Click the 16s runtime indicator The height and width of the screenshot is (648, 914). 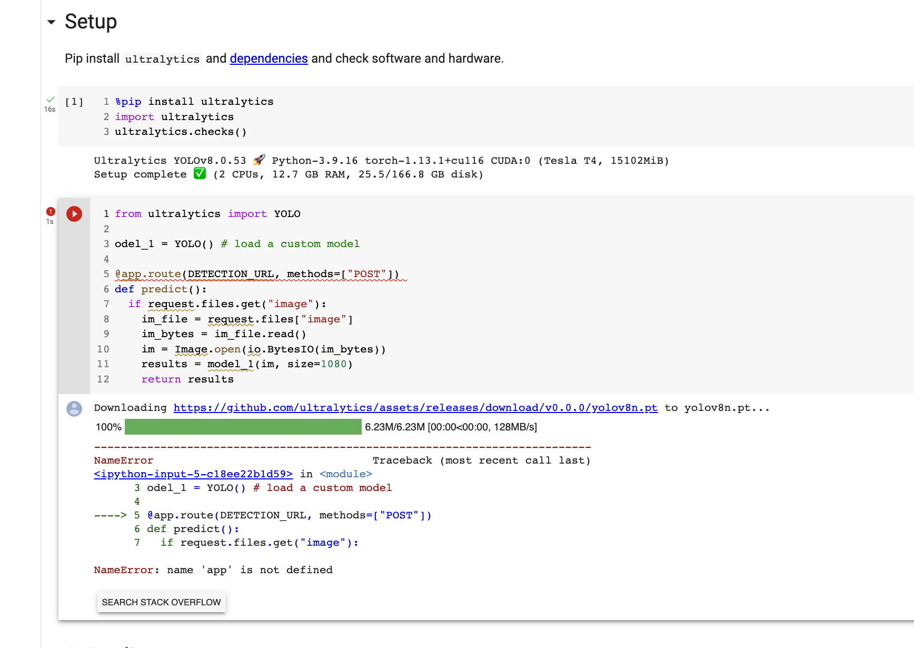pyautogui.click(x=50, y=109)
